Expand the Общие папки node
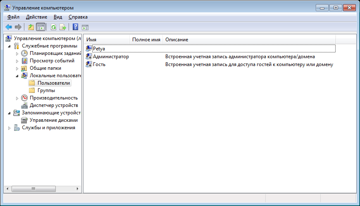Viewport: 360px width, 206px height. (x=17, y=69)
